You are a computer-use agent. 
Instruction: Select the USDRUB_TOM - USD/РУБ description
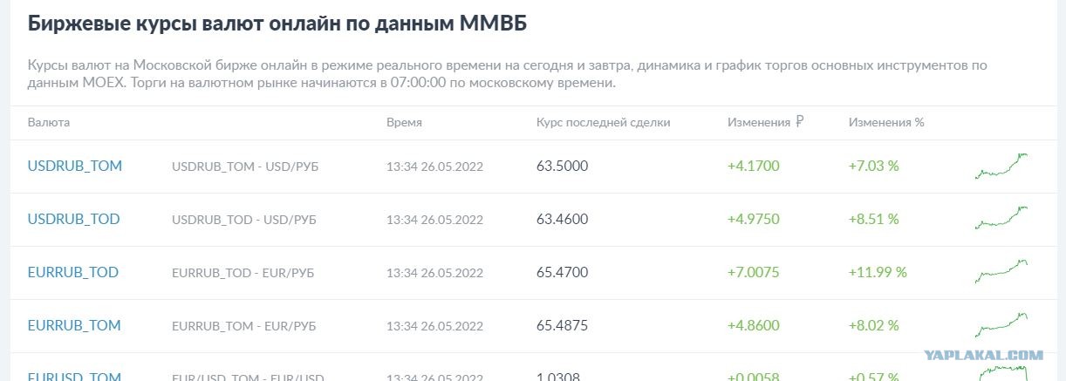[245, 167]
